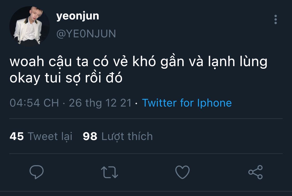Click the 04:54 CH timestamp
The width and height of the screenshot is (292, 196).
click(34, 103)
